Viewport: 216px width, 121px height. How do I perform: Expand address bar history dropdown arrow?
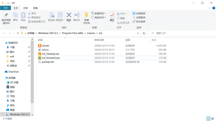(138, 33)
